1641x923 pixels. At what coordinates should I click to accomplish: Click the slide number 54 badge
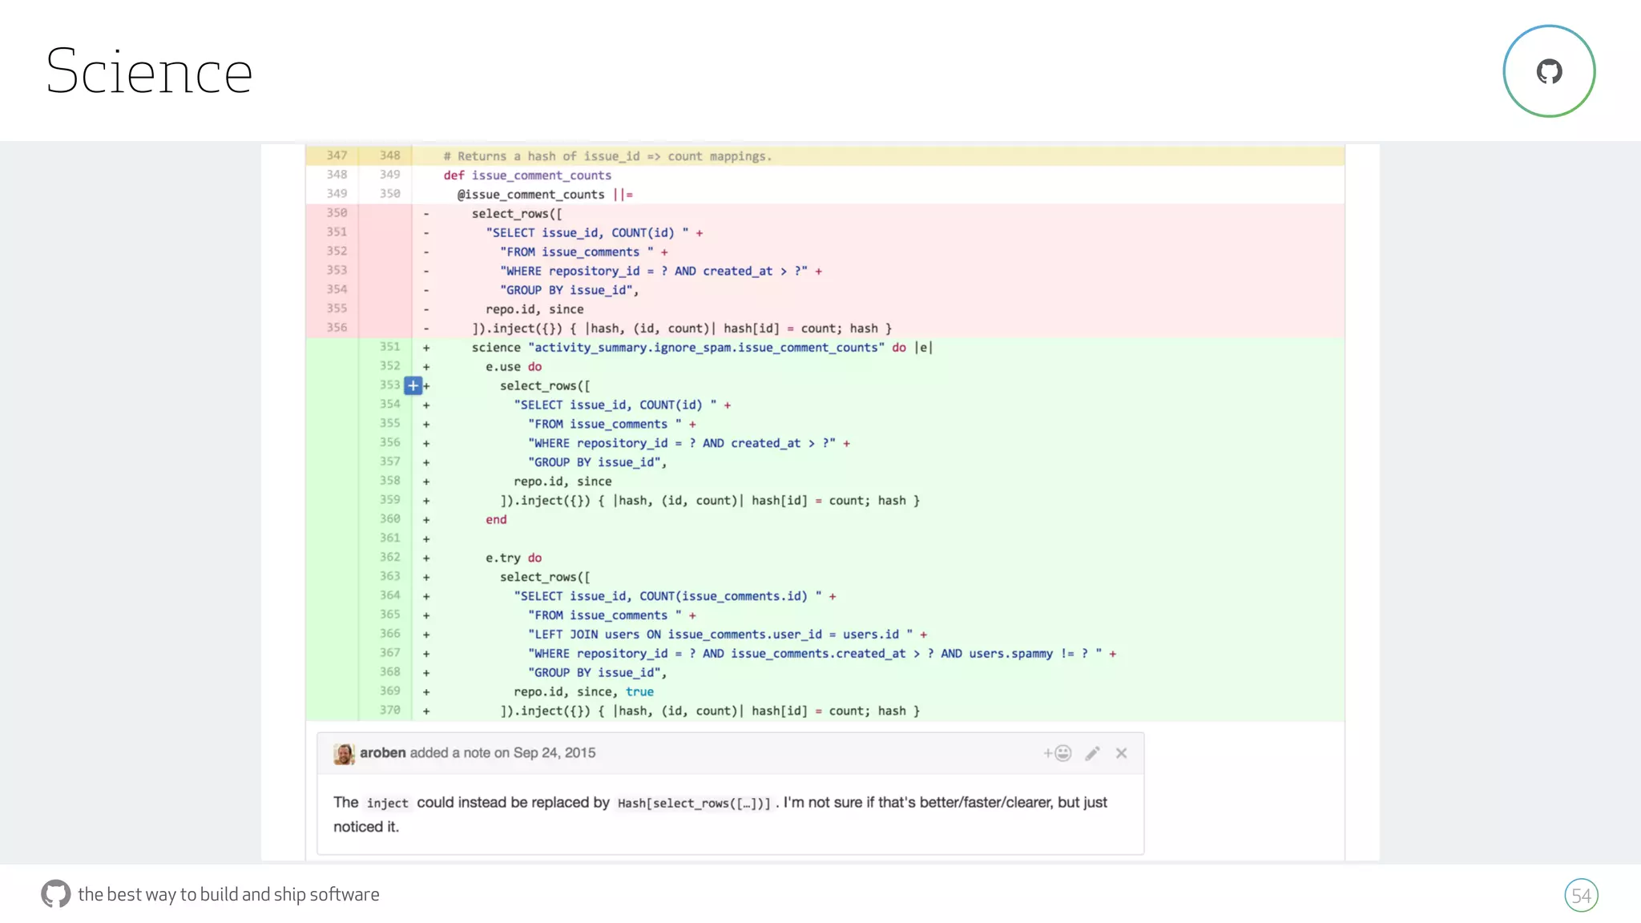click(x=1581, y=895)
